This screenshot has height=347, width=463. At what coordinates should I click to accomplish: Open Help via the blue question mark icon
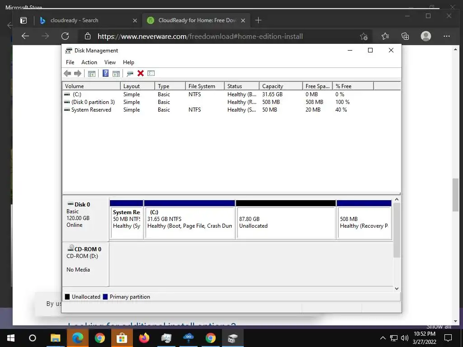pyautogui.click(x=105, y=73)
